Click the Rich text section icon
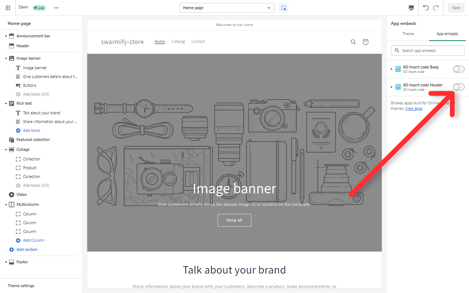Image resolution: width=469 pixels, height=293 pixels. [11, 103]
